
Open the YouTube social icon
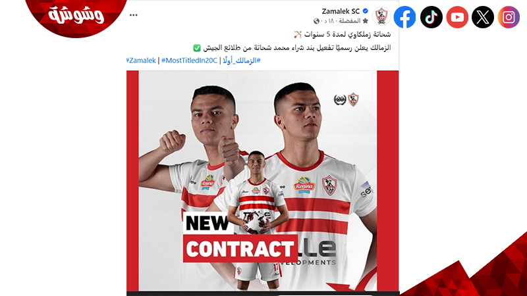click(457, 17)
